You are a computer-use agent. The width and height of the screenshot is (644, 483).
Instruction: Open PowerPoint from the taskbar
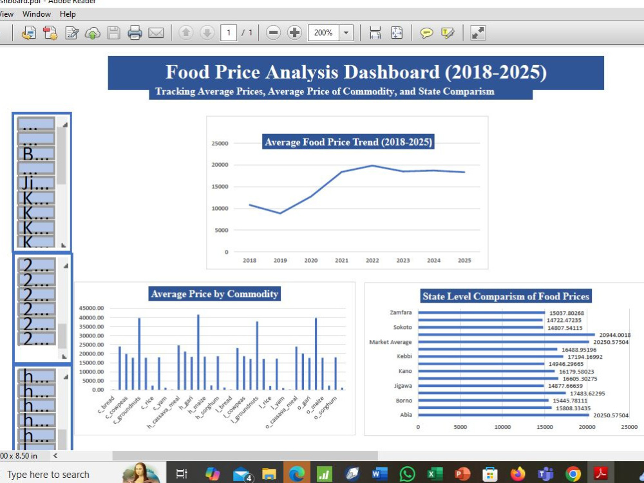pos(462,474)
